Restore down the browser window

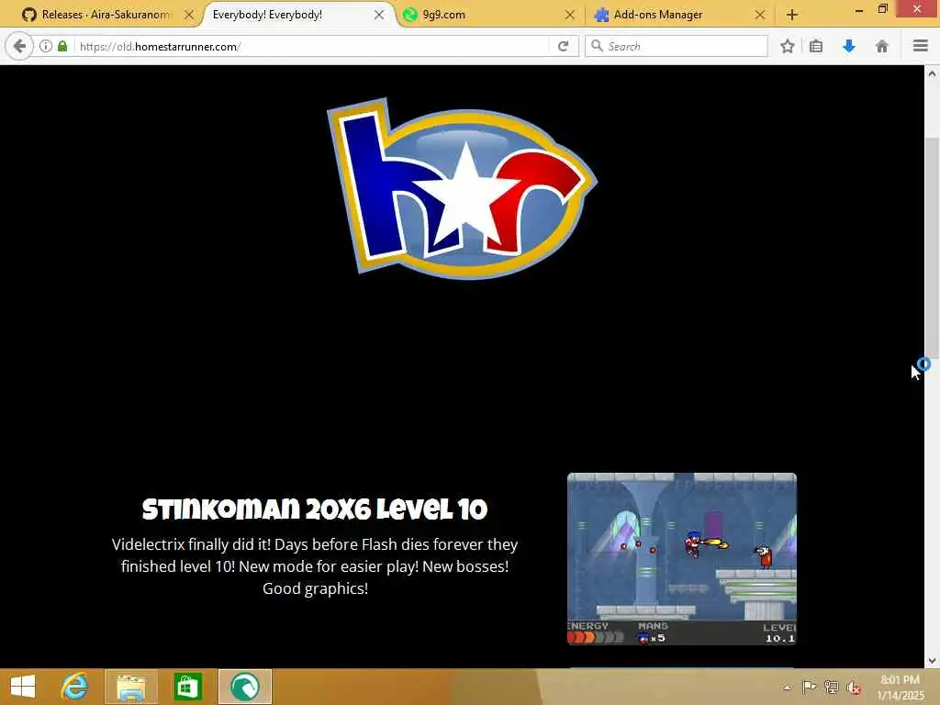coord(882,8)
